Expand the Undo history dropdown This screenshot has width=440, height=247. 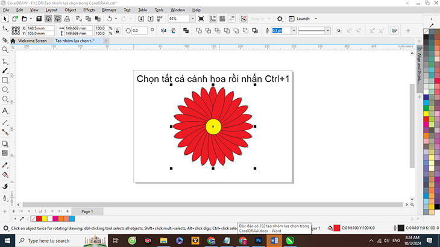[x=116, y=19]
